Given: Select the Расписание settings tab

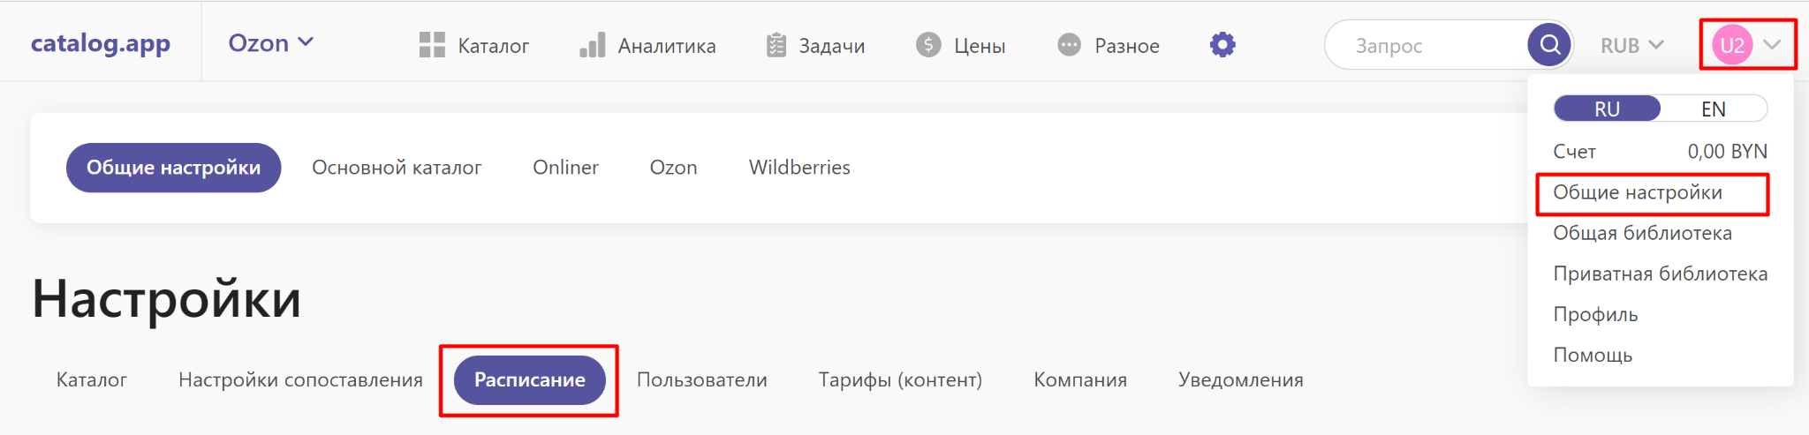Looking at the screenshot, I should (529, 380).
